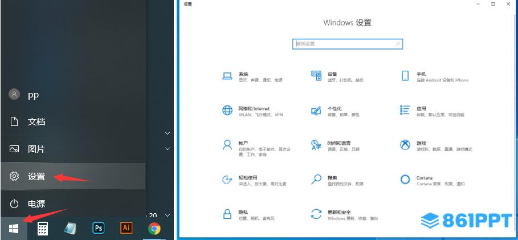Expand the upper chevron in Start app list
This screenshot has height=240, width=518.
click(168, 133)
